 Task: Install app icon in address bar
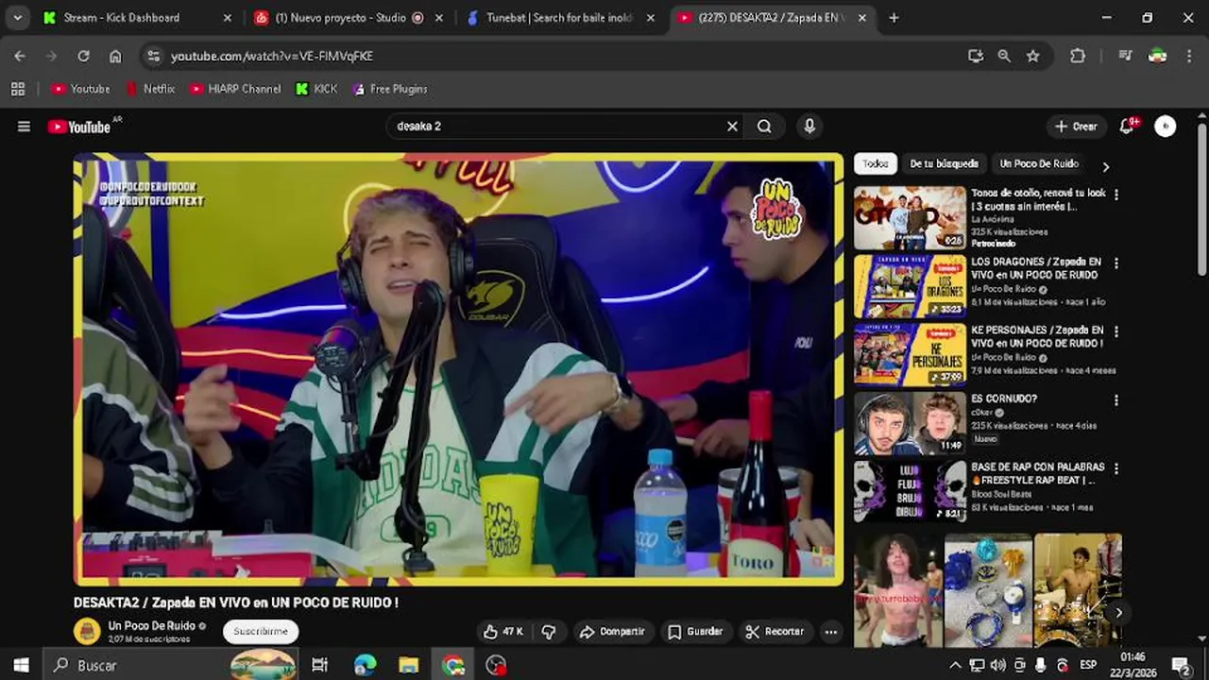click(x=976, y=57)
